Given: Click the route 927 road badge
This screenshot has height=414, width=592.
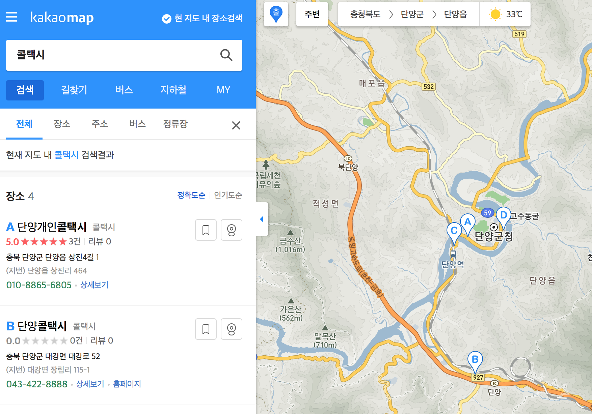Looking at the screenshot, I should pyautogui.click(x=478, y=378).
